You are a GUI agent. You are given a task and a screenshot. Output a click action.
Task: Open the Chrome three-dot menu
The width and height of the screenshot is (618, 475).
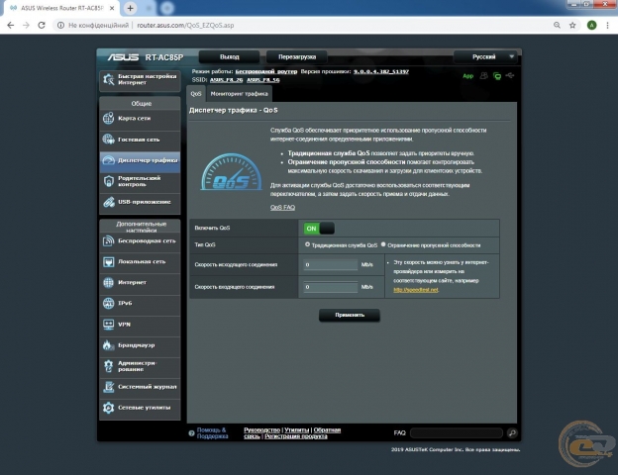click(x=607, y=25)
